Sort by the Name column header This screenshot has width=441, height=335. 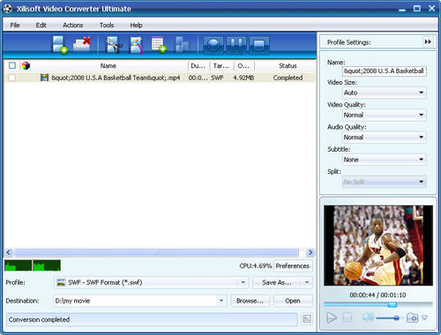pyautogui.click(x=108, y=65)
